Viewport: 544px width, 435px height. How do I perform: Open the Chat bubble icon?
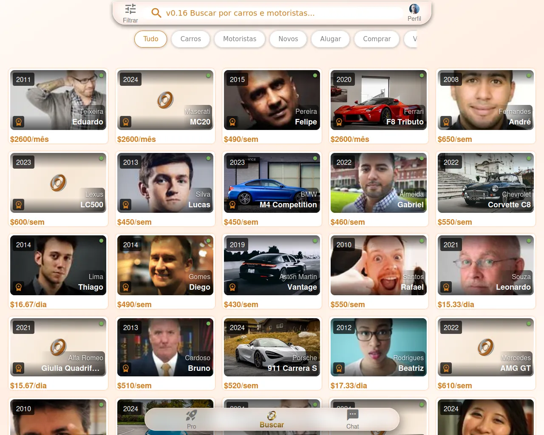(x=352, y=415)
